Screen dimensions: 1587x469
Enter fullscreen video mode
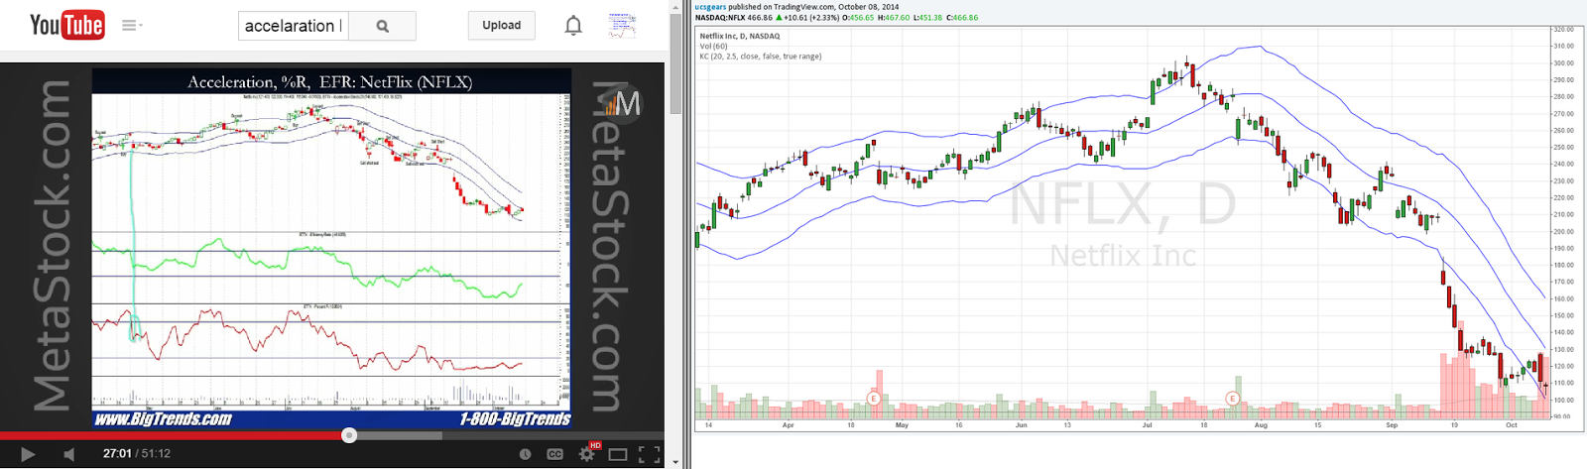(649, 454)
